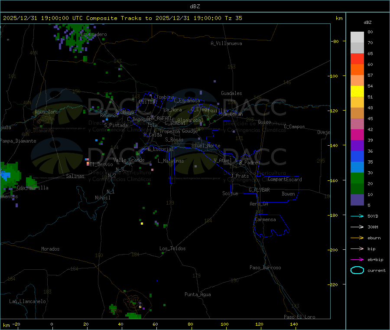Select the magenta 39 dBZ color swatch
The width and height of the screenshot is (390, 330).
357,134
